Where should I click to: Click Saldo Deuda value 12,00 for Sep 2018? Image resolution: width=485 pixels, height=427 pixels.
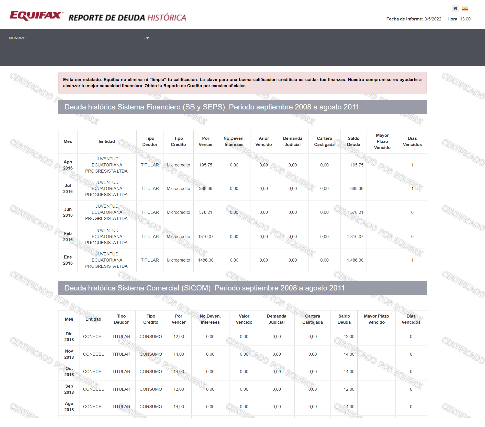[349, 389]
